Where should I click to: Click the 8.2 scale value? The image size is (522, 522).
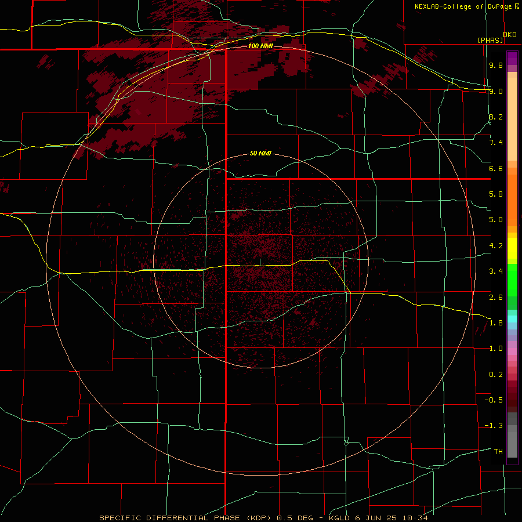click(x=496, y=117)
